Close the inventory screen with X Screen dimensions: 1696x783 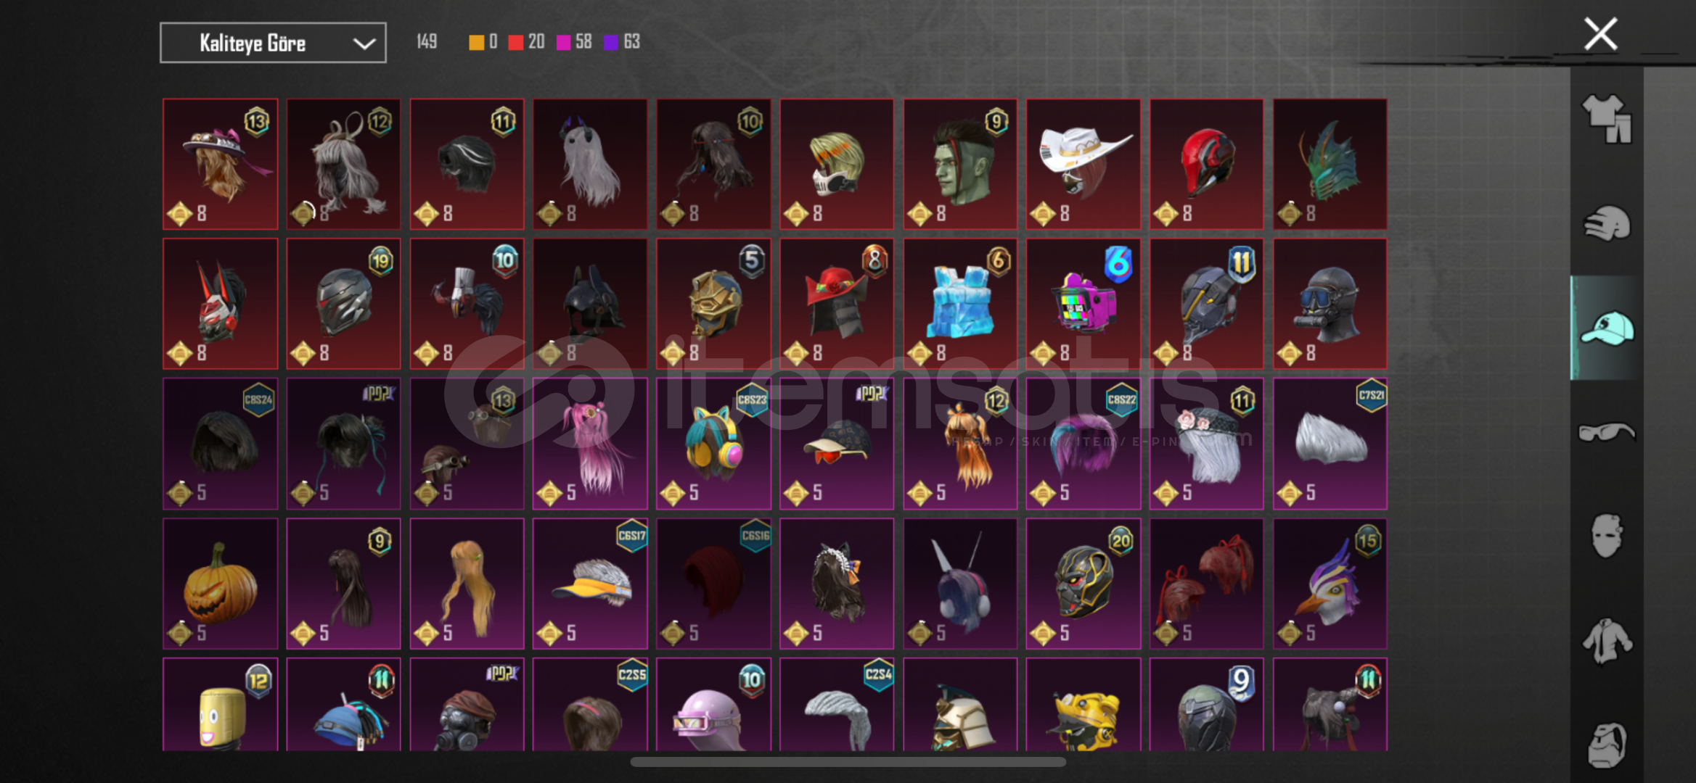point(1600,34)
